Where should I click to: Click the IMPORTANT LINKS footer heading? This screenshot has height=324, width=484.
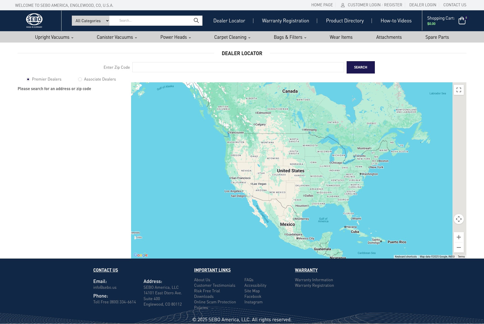pyautogui.click(x=212, y=270)
